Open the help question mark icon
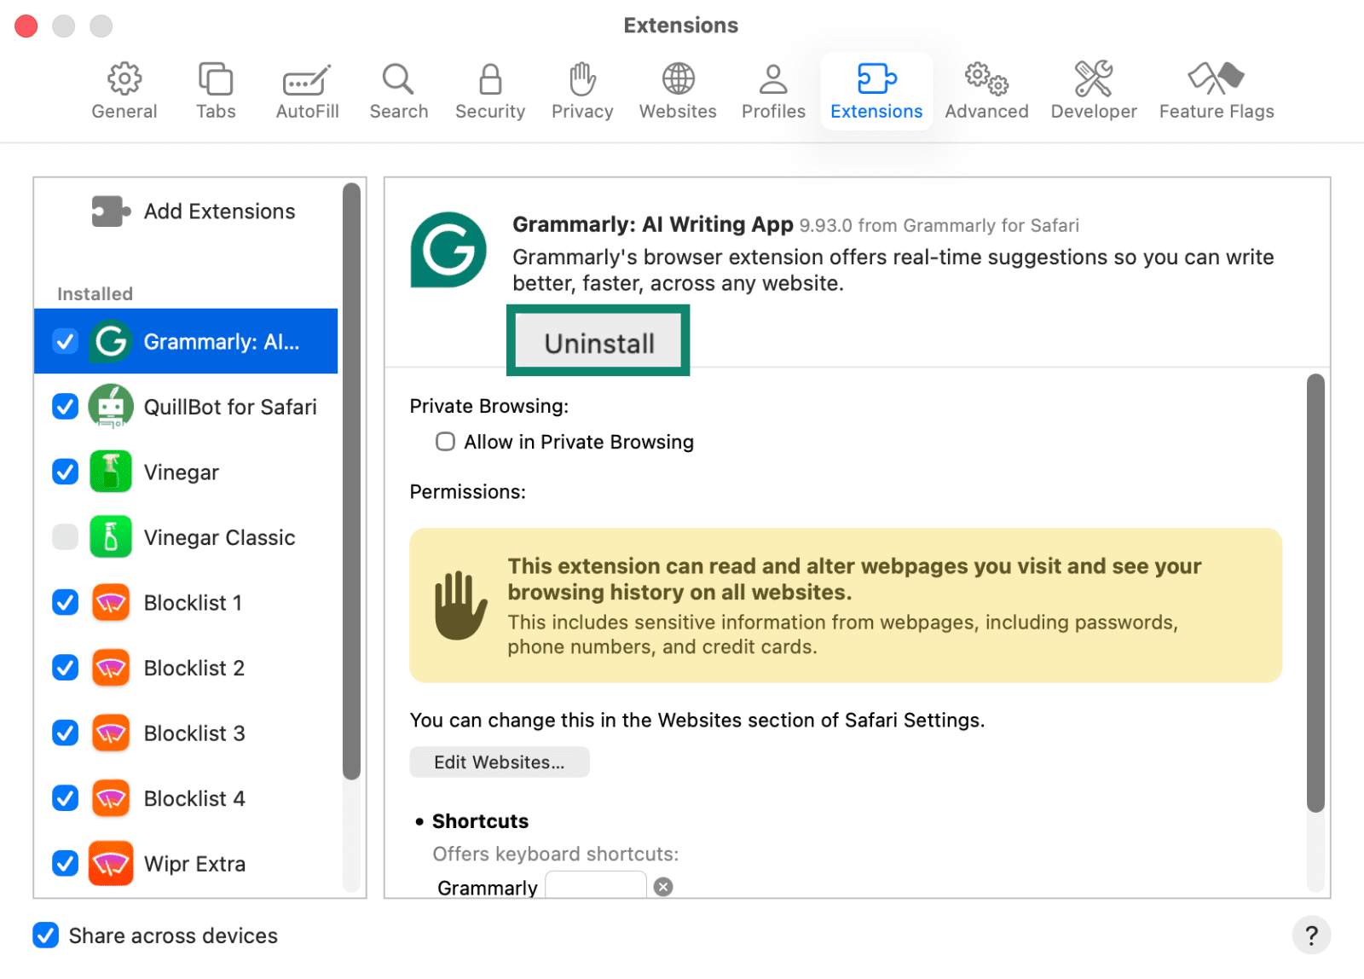 [1311, 936]
